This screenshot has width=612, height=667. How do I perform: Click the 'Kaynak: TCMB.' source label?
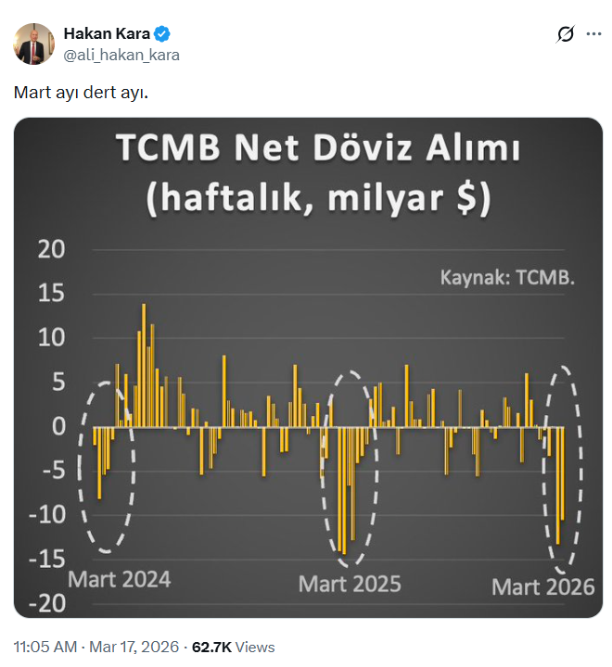tap(506, 275)
